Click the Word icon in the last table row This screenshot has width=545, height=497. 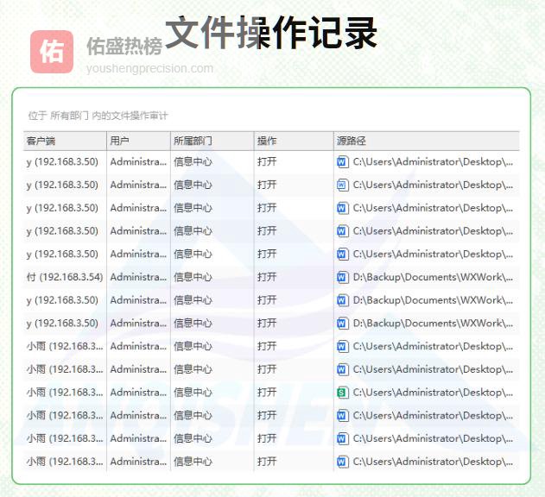click(x=342, y=462)
